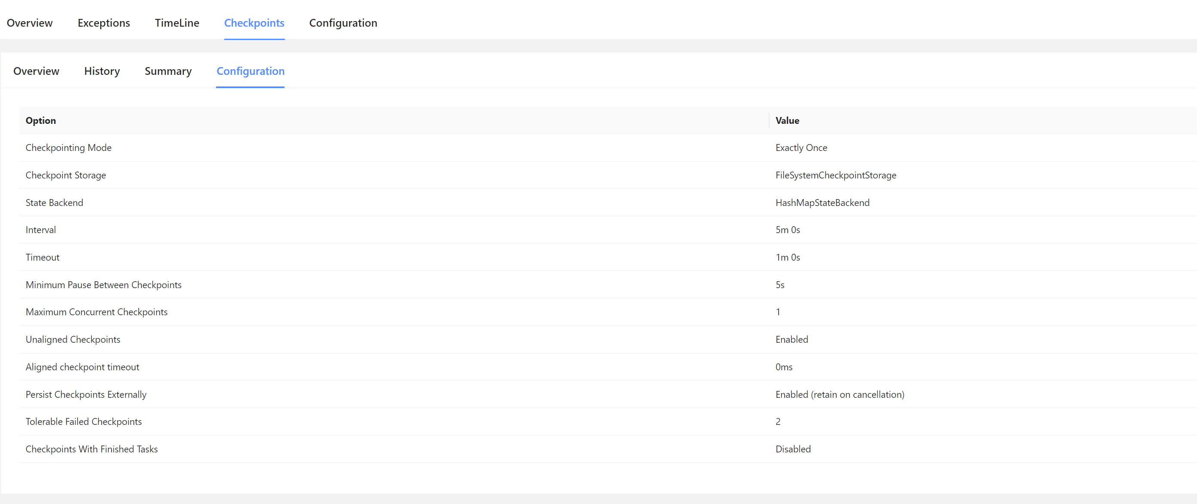Click the Maximum Concurrent Checkpoints value 1

778,312
